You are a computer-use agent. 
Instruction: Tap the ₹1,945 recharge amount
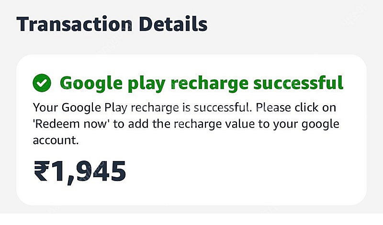pos(80,172)
